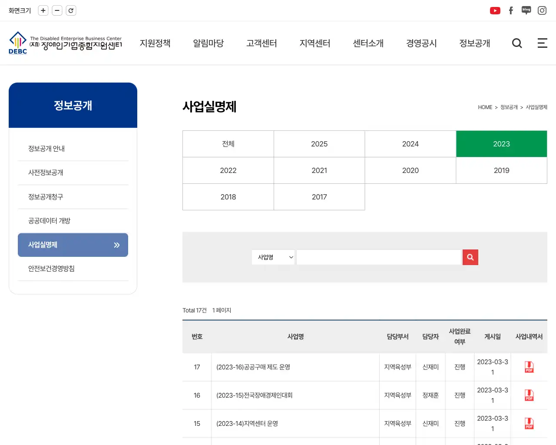Viewport: 556px width, 445px height.
Task: Open project (2023-15)전국장애경제인대회
Action: tap(255, 395)
